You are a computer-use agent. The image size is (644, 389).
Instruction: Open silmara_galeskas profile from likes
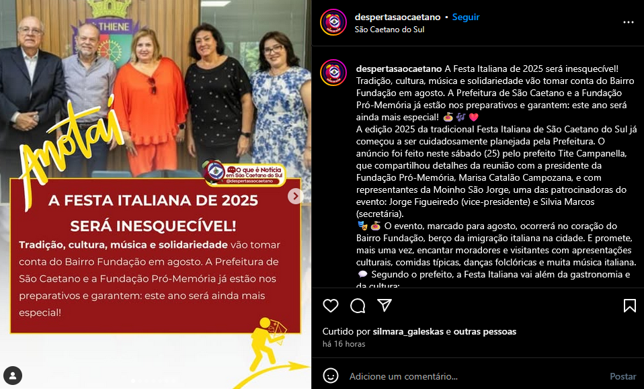click(x=408, y=331)
